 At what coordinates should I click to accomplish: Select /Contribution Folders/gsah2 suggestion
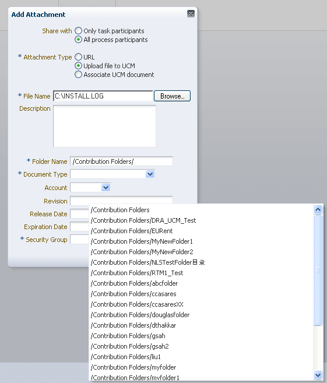click(x=201, y=346)
